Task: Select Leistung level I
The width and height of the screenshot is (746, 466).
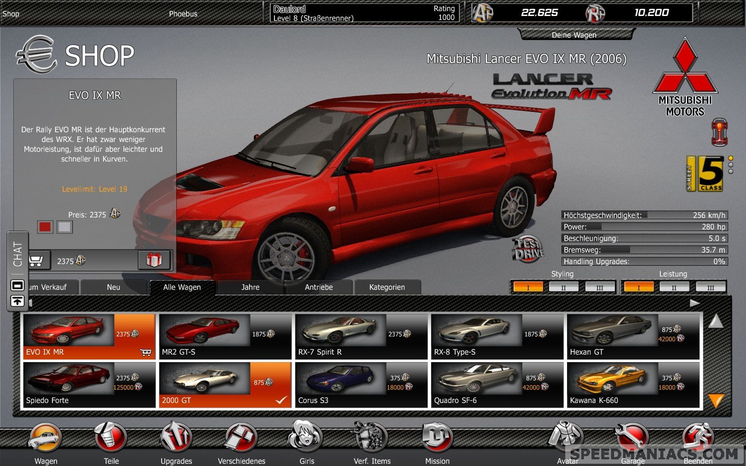Action: (x=639, y=287)
